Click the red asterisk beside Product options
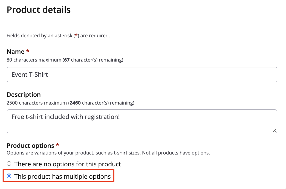The height and width of the screenshot is (189, 286). tap(57, 145)
